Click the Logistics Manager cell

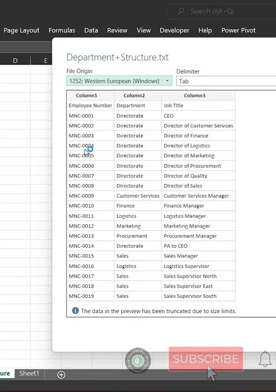tap(199, 216)
